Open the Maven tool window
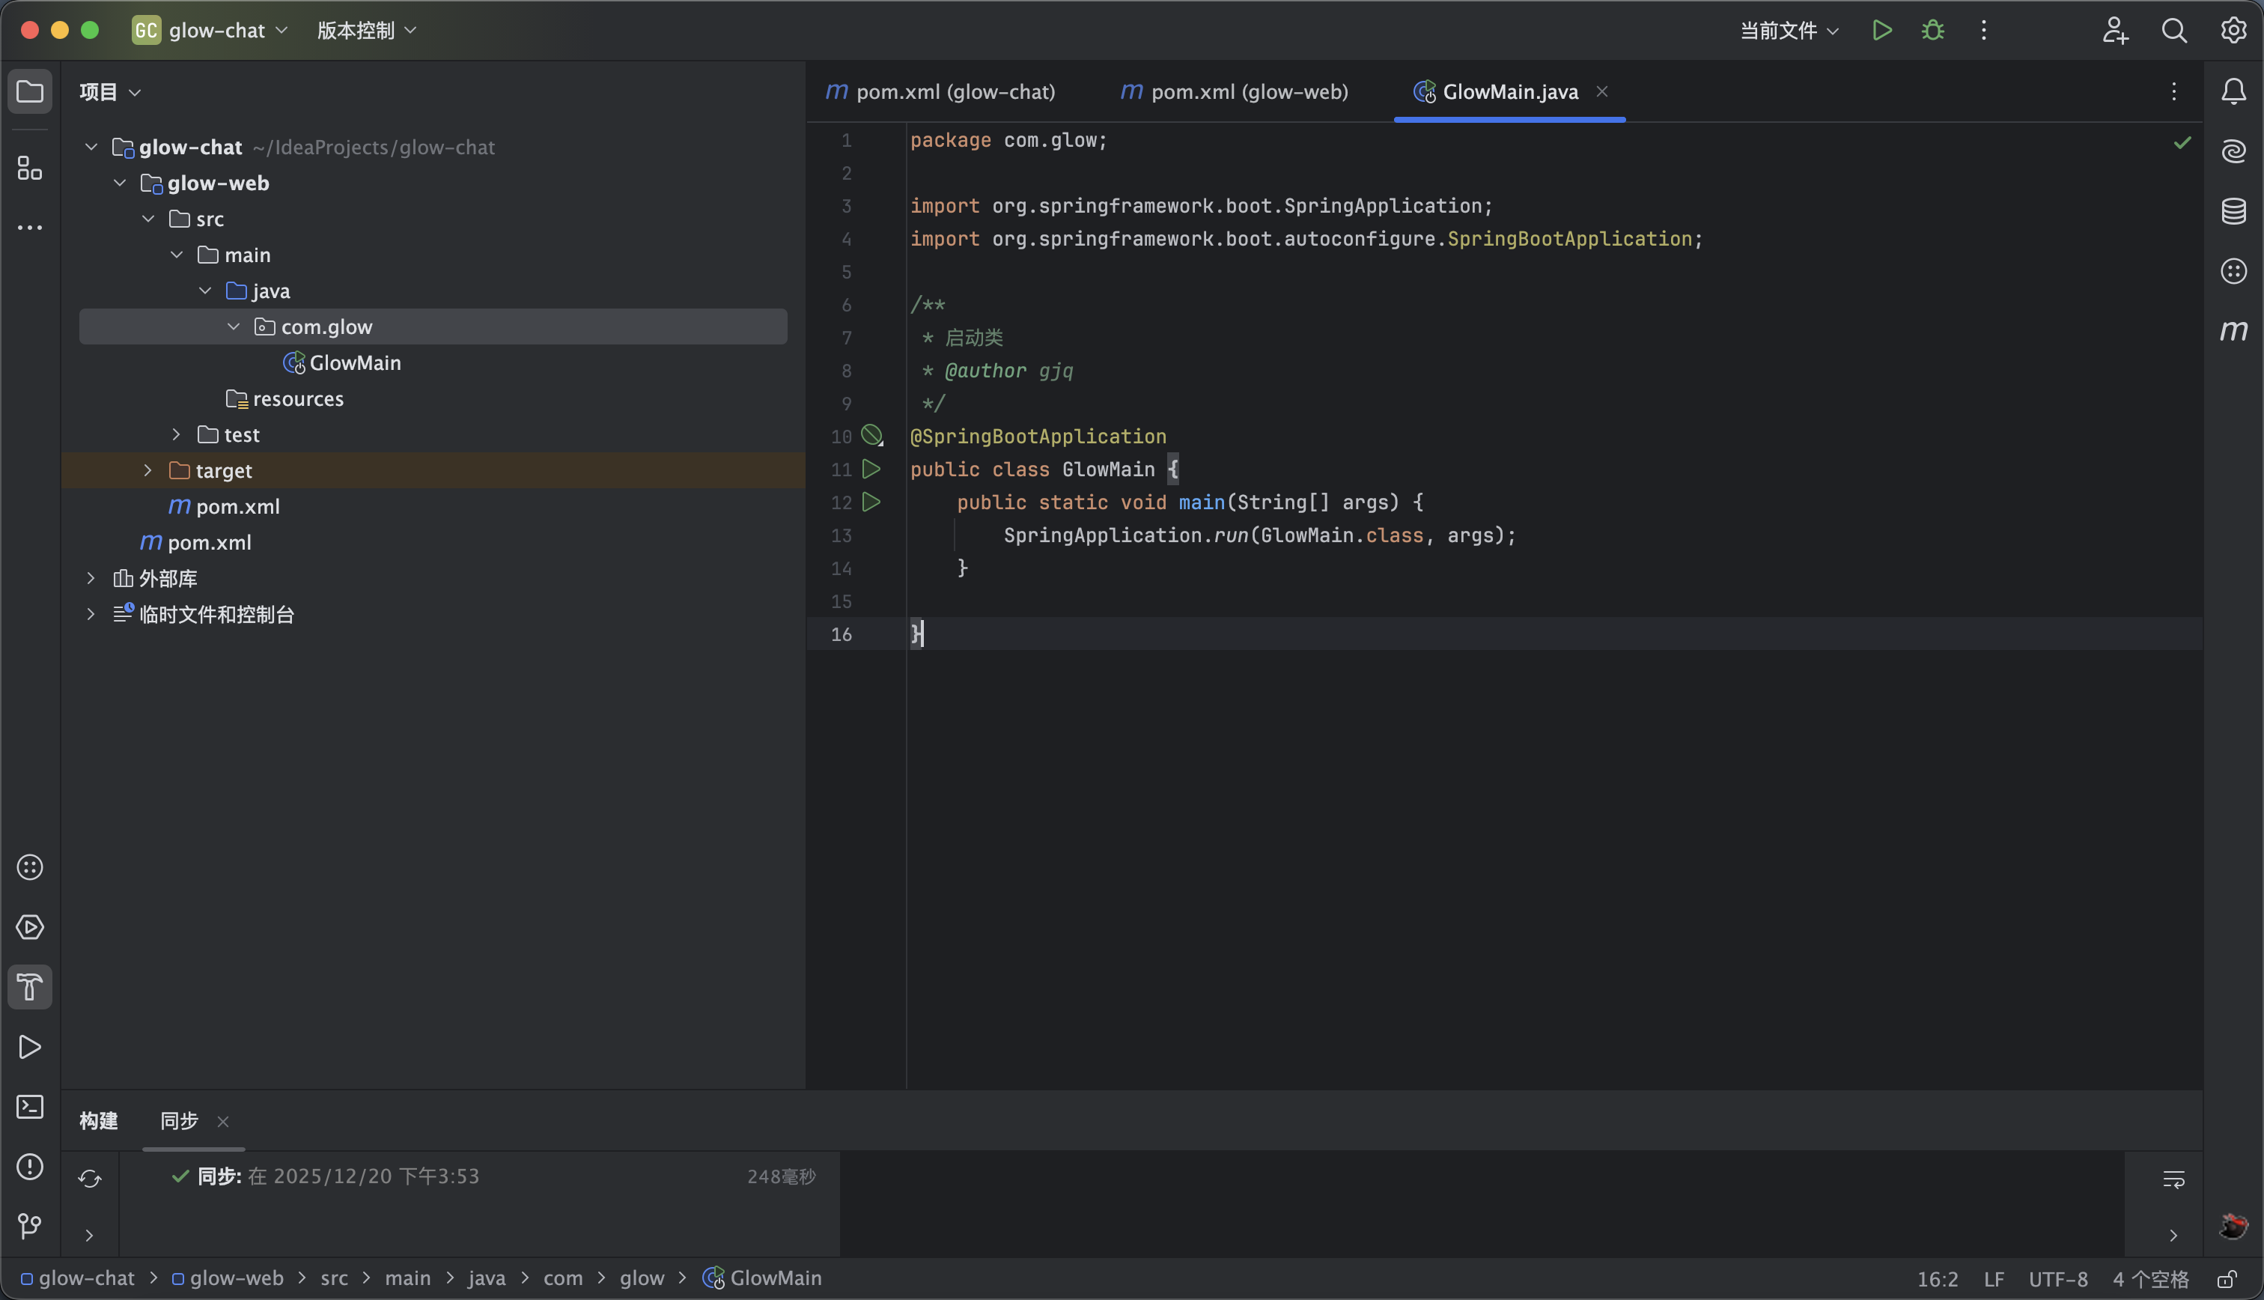Image resolution: width=2264 pixels, height=1300 pixels. tap(2233, 331)
